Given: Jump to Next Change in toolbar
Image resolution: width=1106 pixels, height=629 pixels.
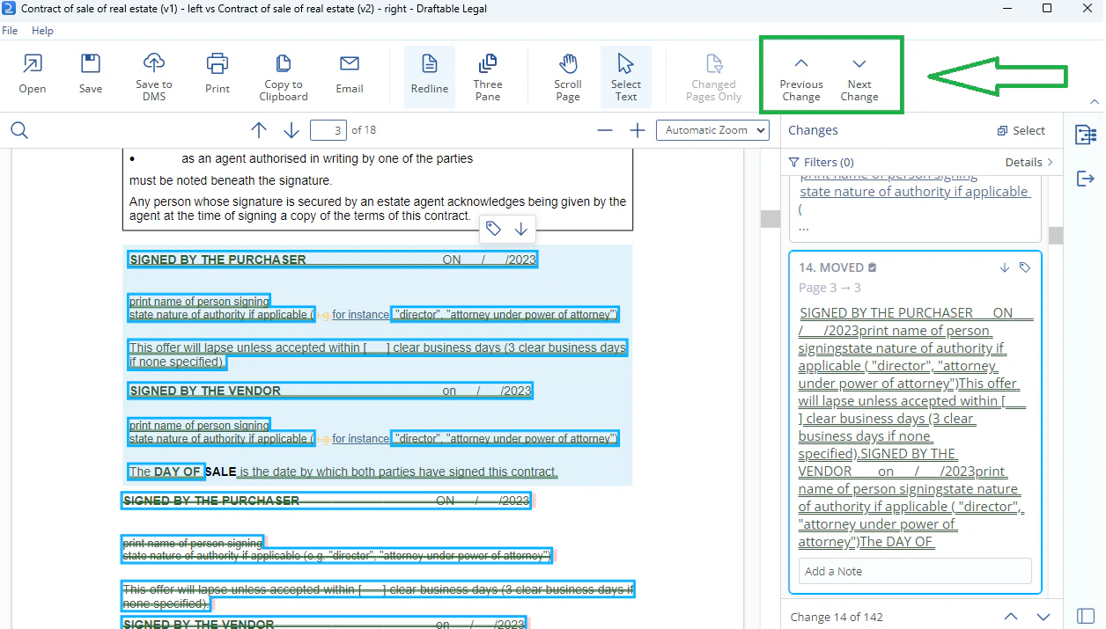Looking at the screenshot, I should pyautogui.click(x=859, y=77).
